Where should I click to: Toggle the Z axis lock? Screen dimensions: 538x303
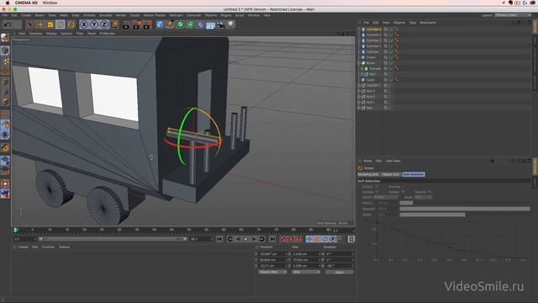[x=104, y=24]
